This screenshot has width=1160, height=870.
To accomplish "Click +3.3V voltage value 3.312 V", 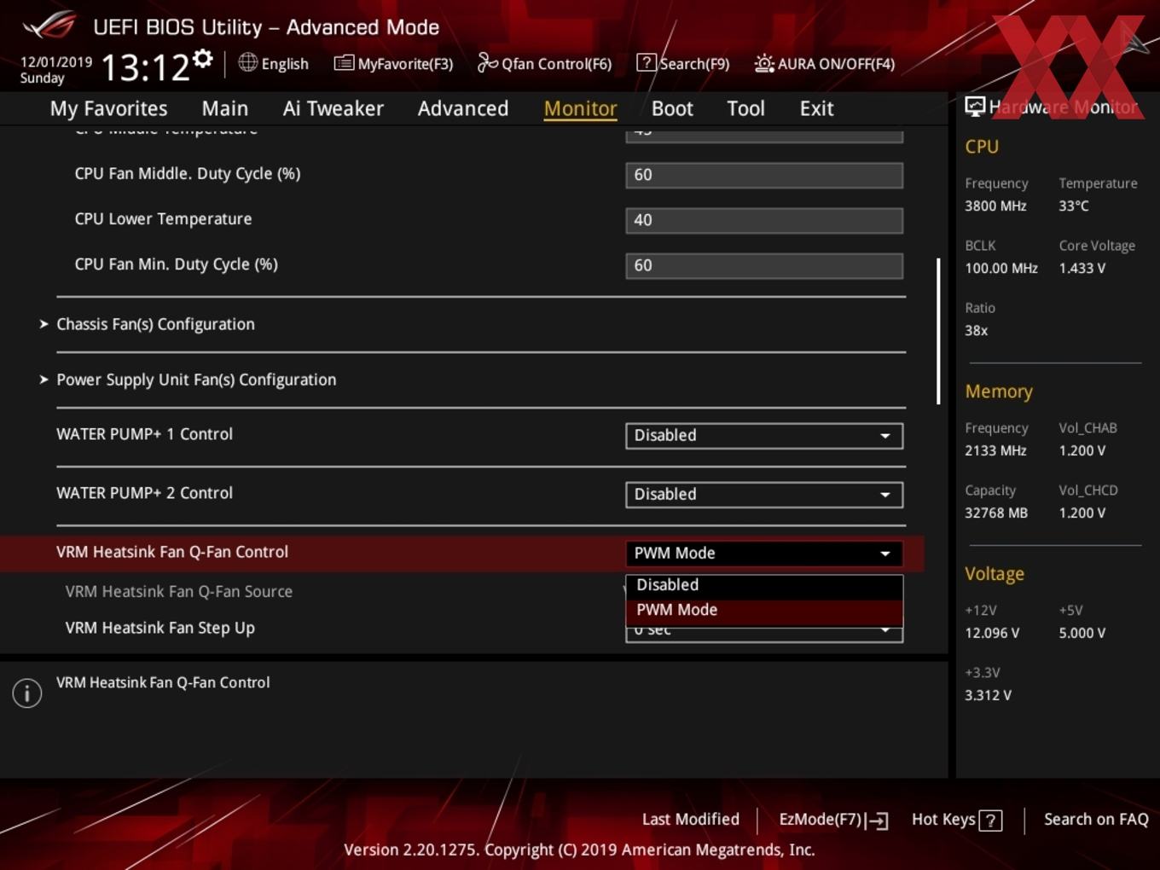I will 988,695.
